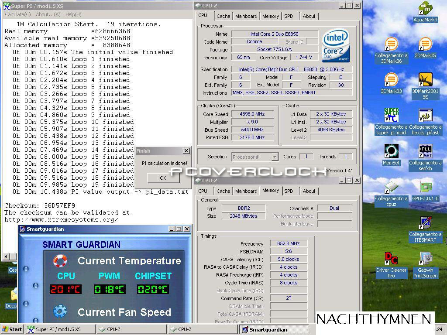Click the Intel Core 2 Duo logo
447x335 pixels.
click(x=336, y=45)
